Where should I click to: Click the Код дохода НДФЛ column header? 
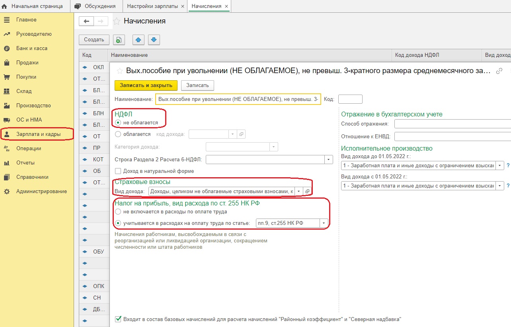(437, 55)
